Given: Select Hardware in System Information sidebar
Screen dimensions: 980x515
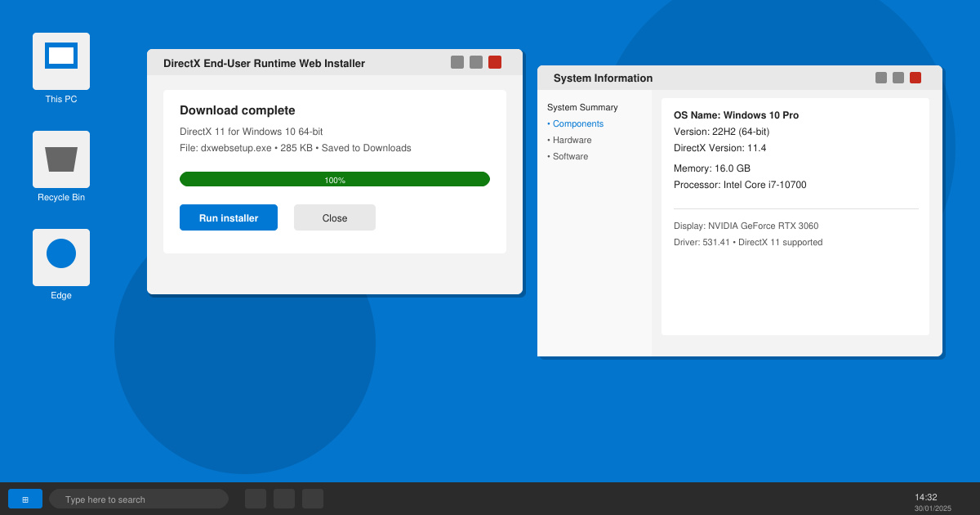Looking at the screenshot, I should [570, 140].
